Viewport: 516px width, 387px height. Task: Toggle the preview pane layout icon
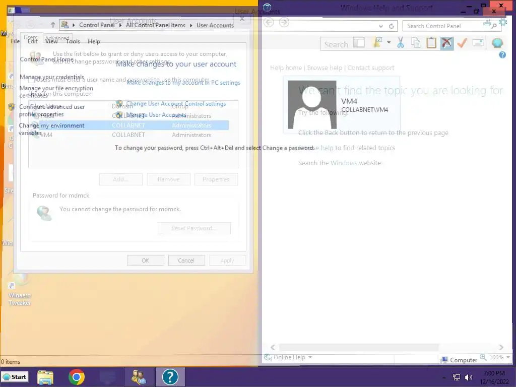click(x=359, y=43)
